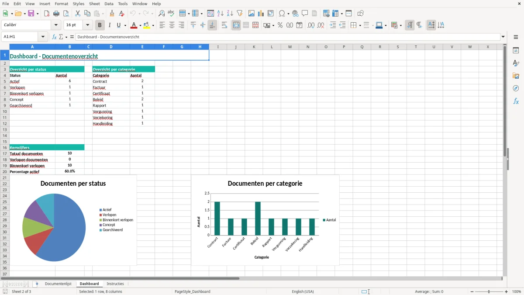Open the Underline style dropdown arrow
Screen dimensions: 524x295
point(125,25)
